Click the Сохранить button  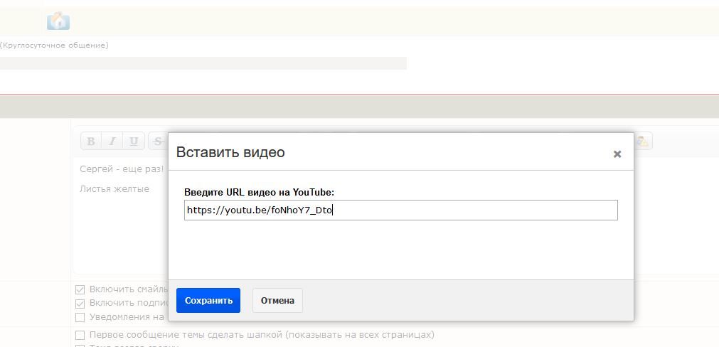tap(208, 300)
